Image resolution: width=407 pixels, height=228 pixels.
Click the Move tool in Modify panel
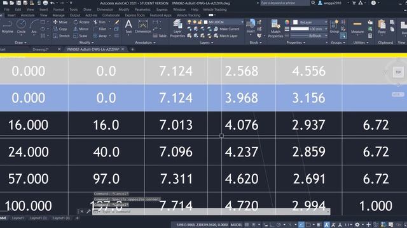pyautogui.click(x=60, y=22)
